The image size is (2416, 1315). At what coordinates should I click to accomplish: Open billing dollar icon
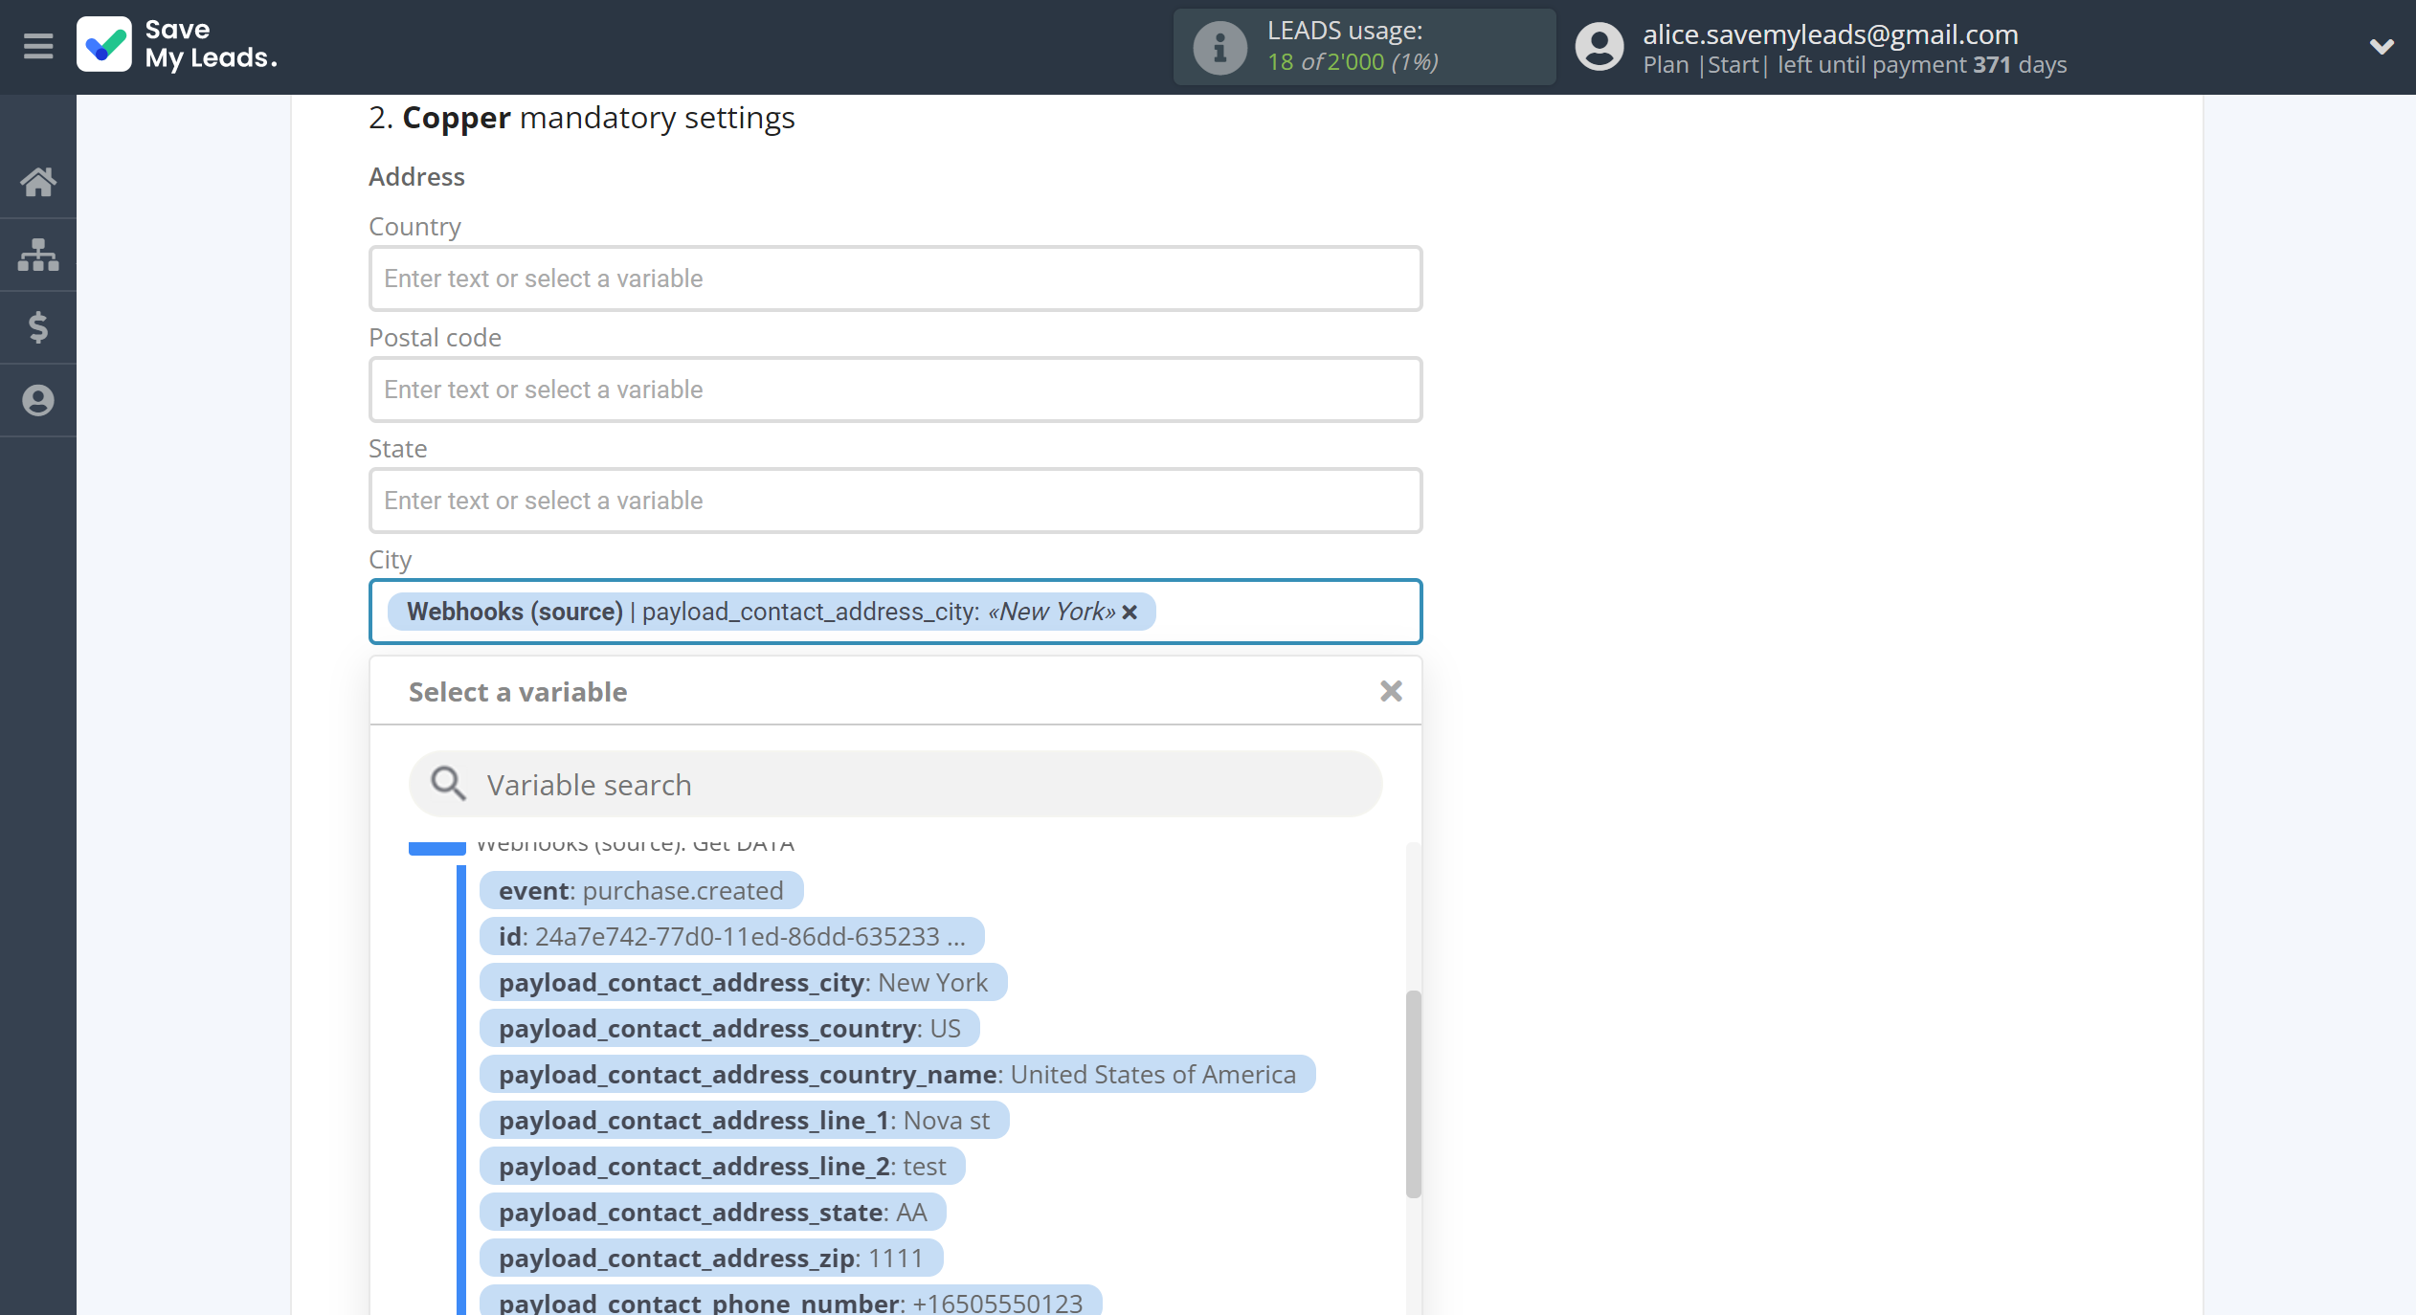[x=38, y=327]
